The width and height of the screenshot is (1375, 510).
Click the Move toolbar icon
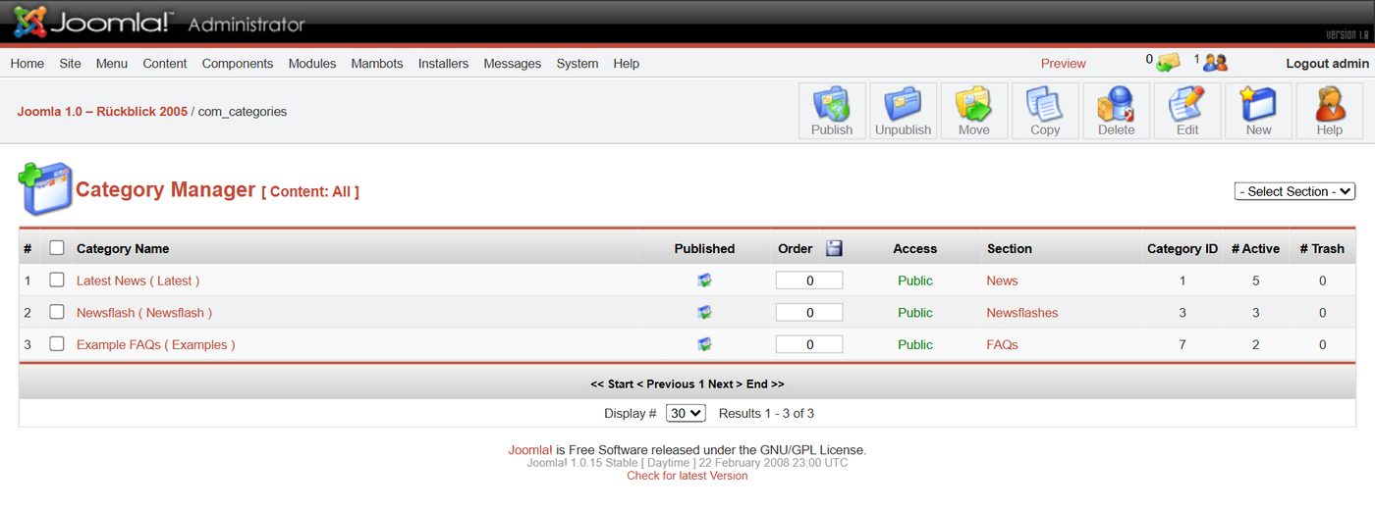coord(974,111)
